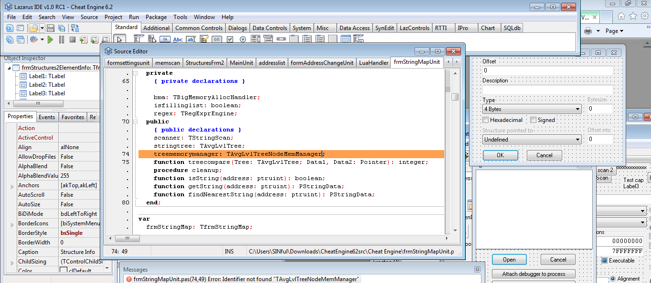The image size is (651, 283).
Task: Click the clDefault Color swatch
Action: 64,271
